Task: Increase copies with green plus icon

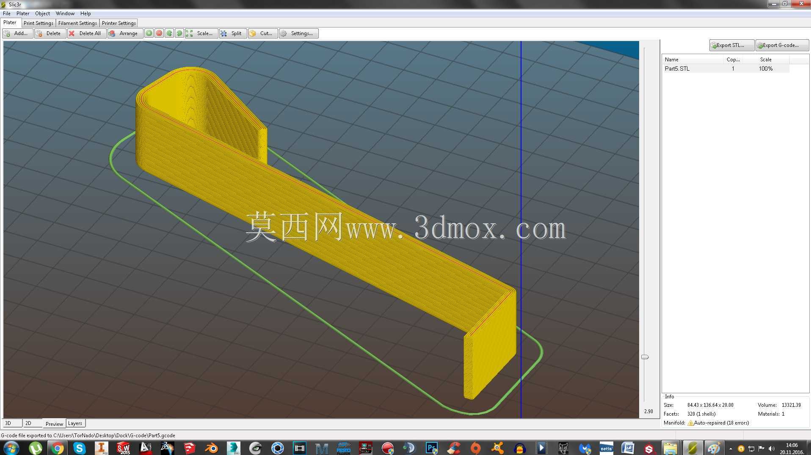Action: click(149, 33)
